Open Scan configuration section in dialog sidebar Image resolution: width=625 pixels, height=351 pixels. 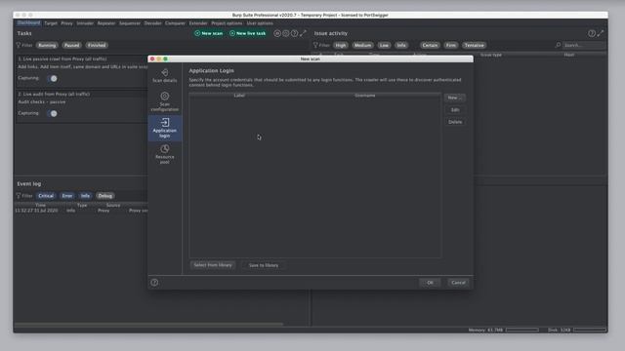pyautogui.click(x=165, y=101)
